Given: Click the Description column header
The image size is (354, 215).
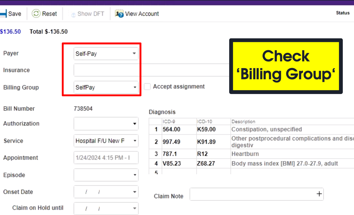Looking at the screenshot, I should (x=243, y=122).
